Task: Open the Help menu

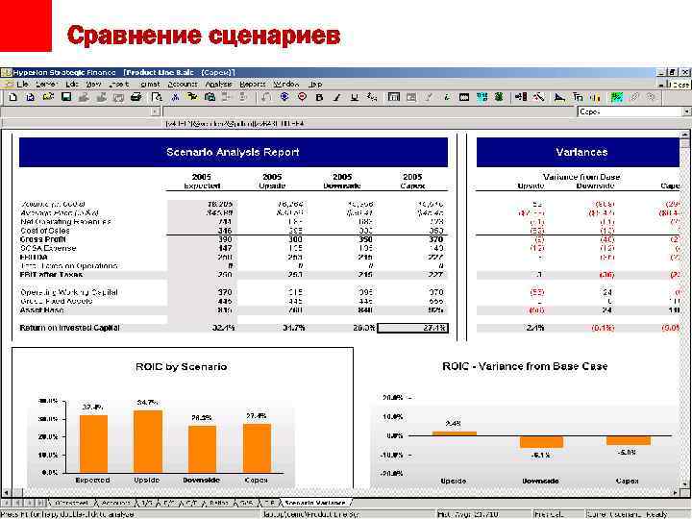Action: (315, 84)
